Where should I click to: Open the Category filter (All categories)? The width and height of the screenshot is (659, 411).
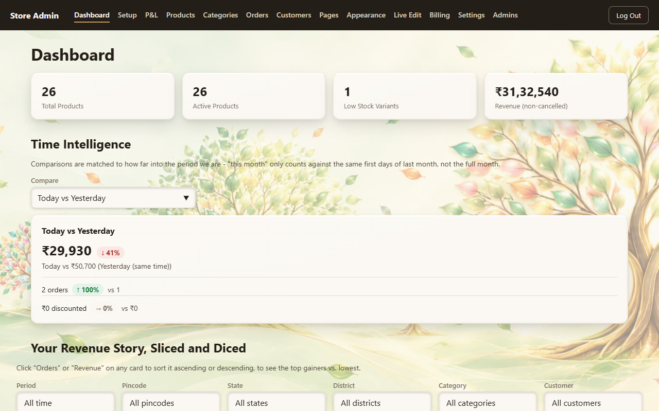click(488, 402)
